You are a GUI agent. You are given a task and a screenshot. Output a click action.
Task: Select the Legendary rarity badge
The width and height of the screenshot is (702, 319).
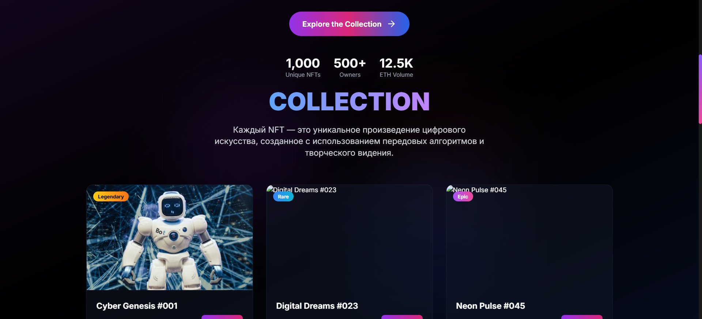(x=111, y=197)
